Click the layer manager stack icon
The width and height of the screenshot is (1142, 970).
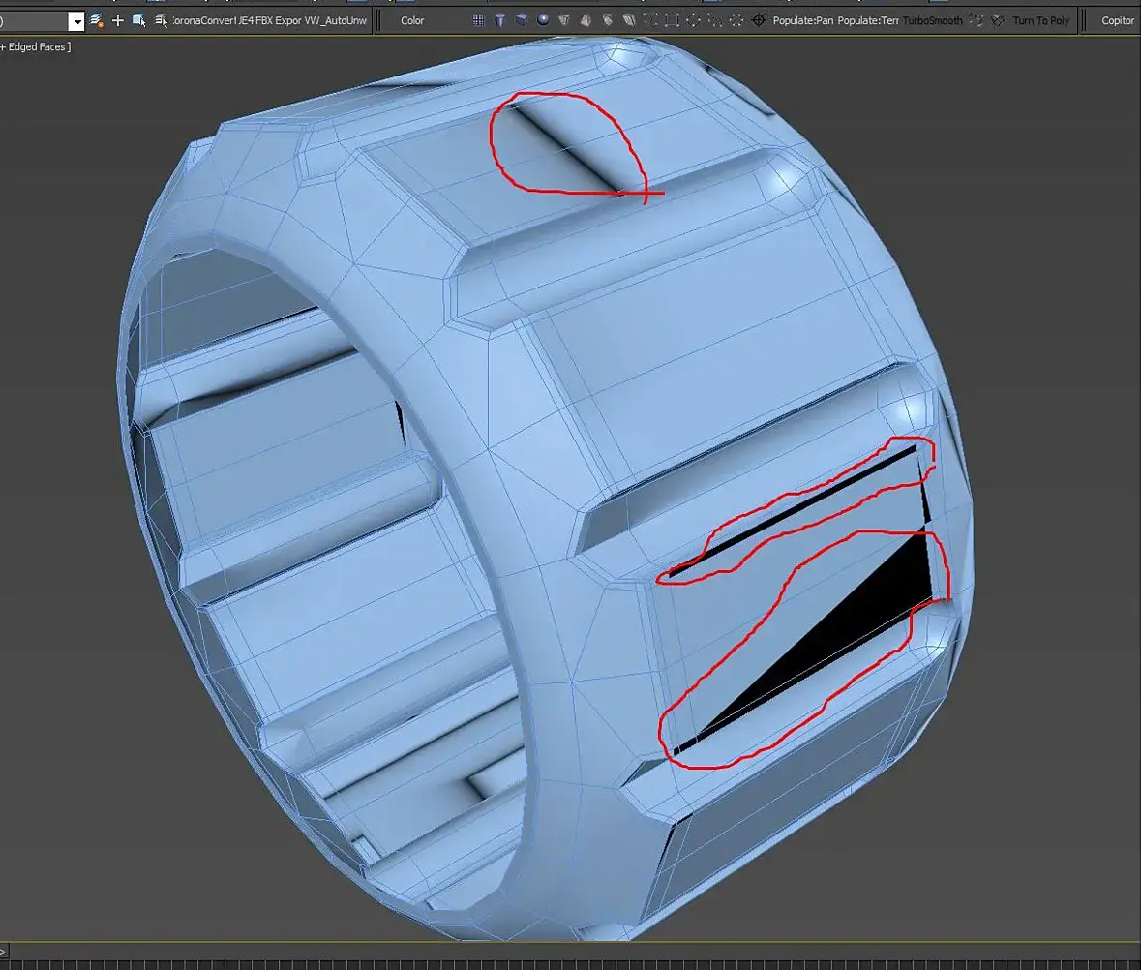click(96, 20)
